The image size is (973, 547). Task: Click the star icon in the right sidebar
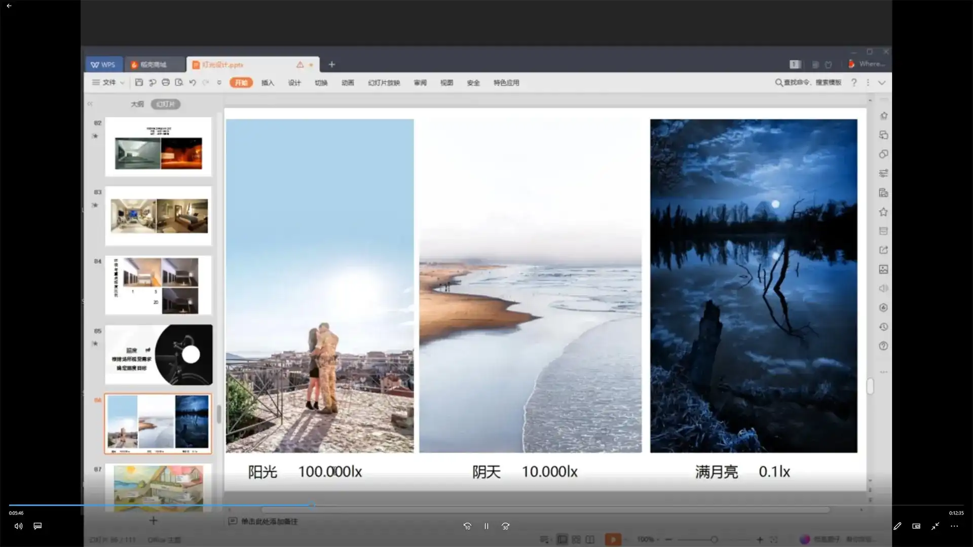coord(883,212)
